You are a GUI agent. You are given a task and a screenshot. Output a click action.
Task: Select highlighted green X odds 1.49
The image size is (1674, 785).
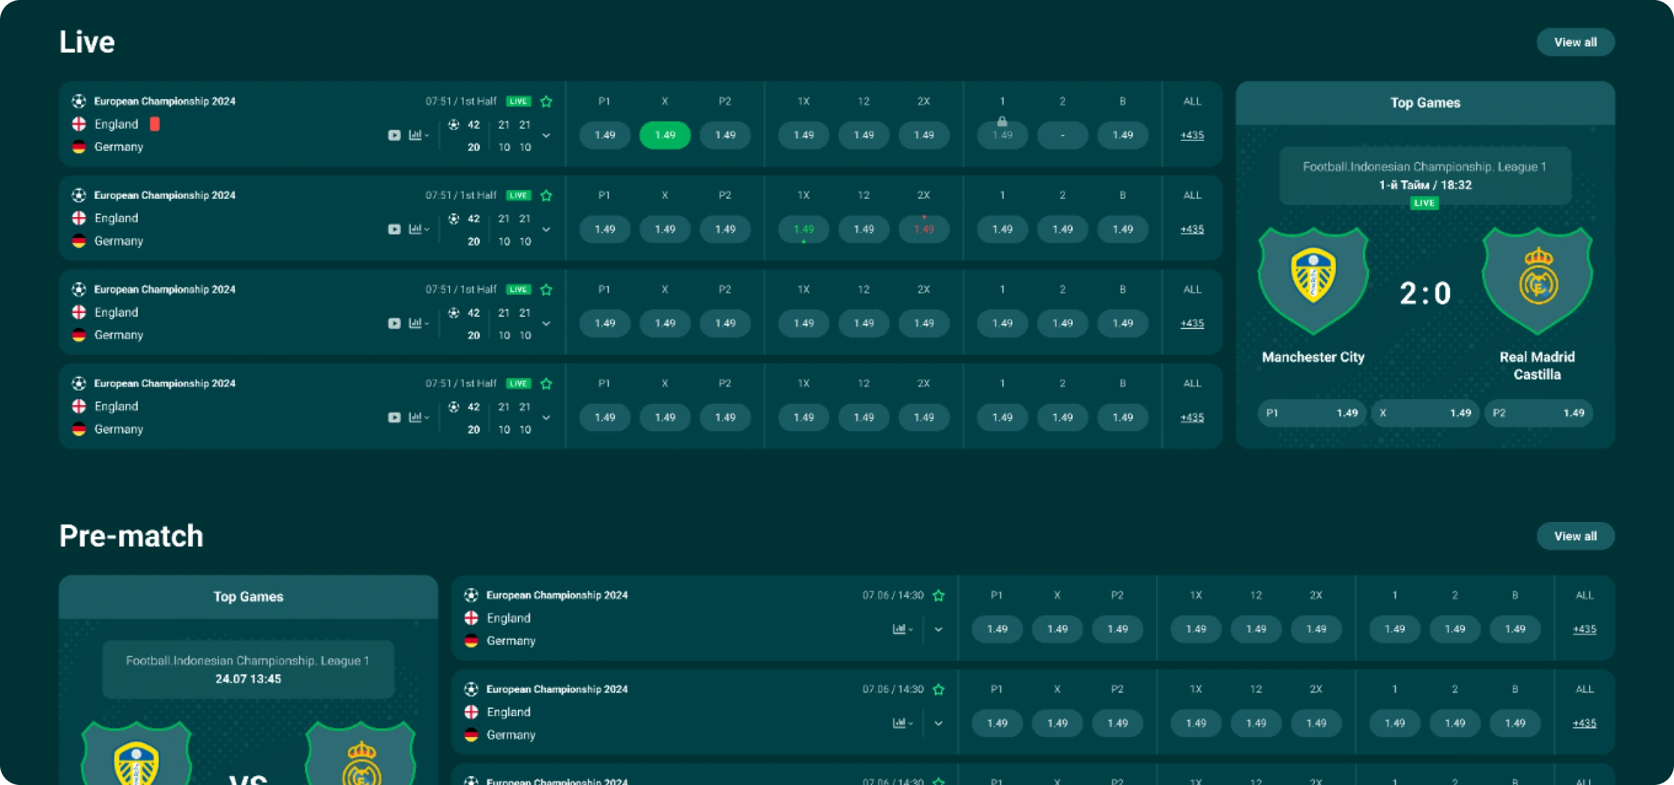pyautogui.click(x=664, y=135)
